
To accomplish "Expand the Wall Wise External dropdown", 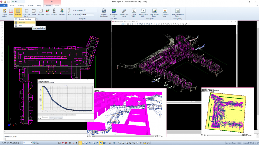I will [93, 15].
